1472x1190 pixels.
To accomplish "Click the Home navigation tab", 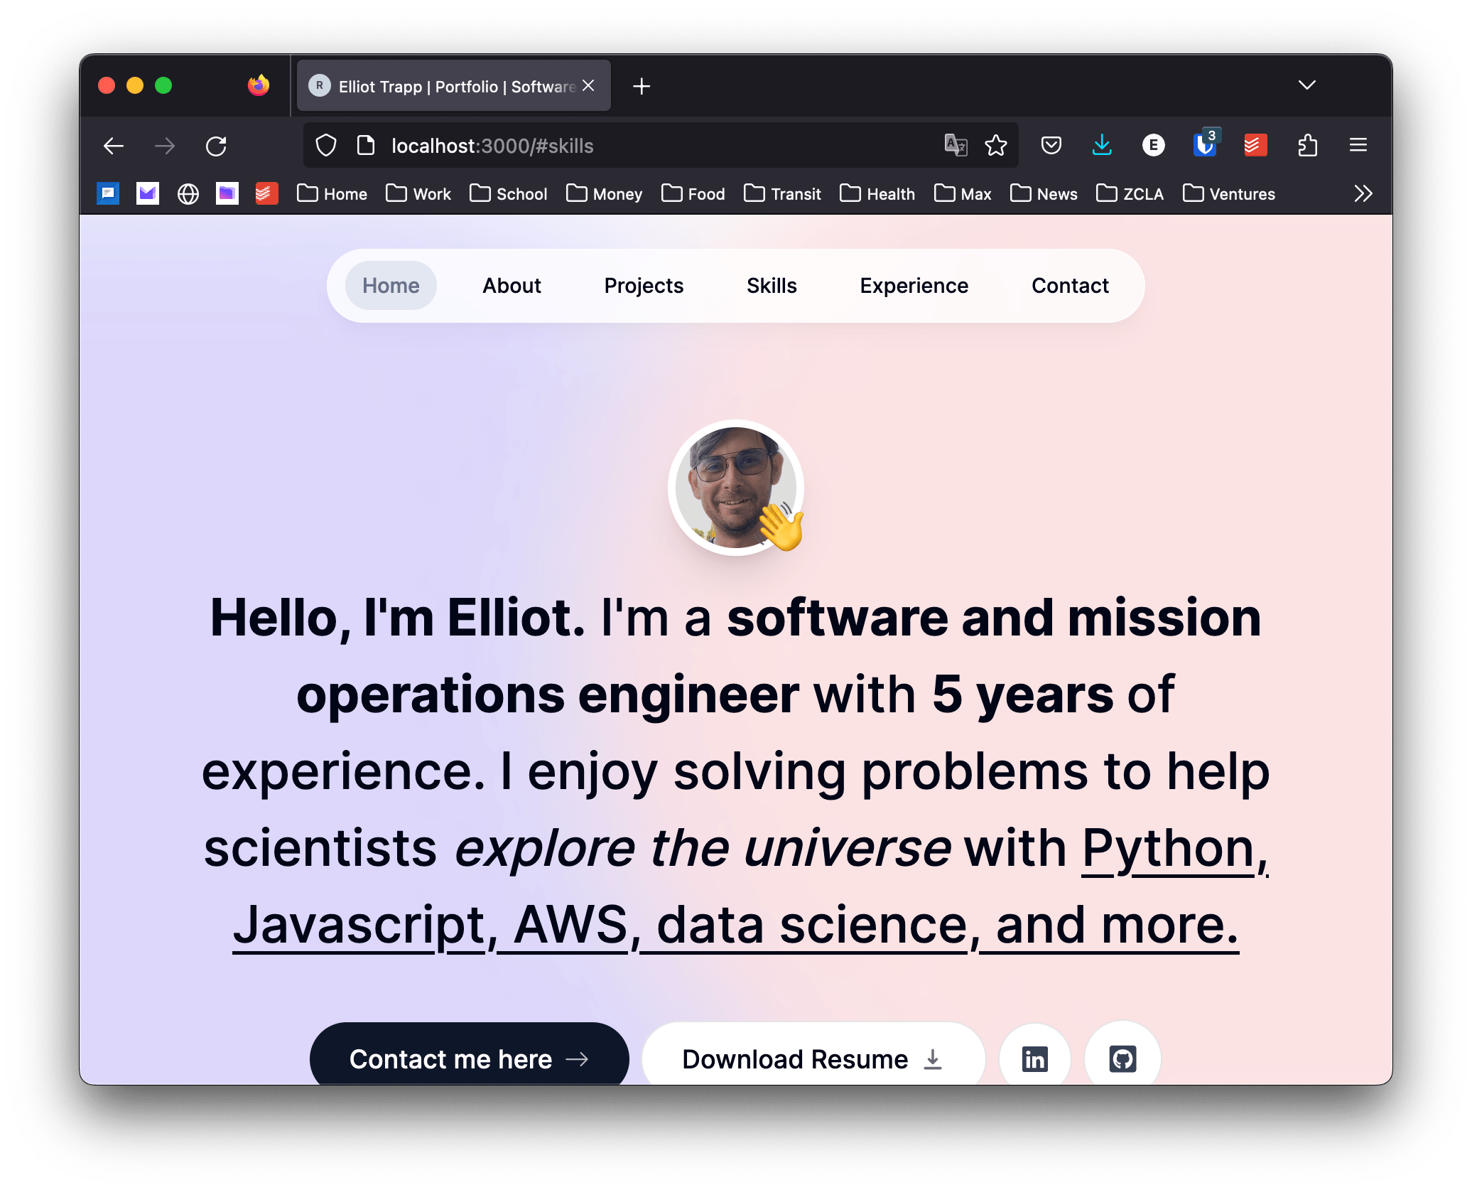I will coord(391,285).
